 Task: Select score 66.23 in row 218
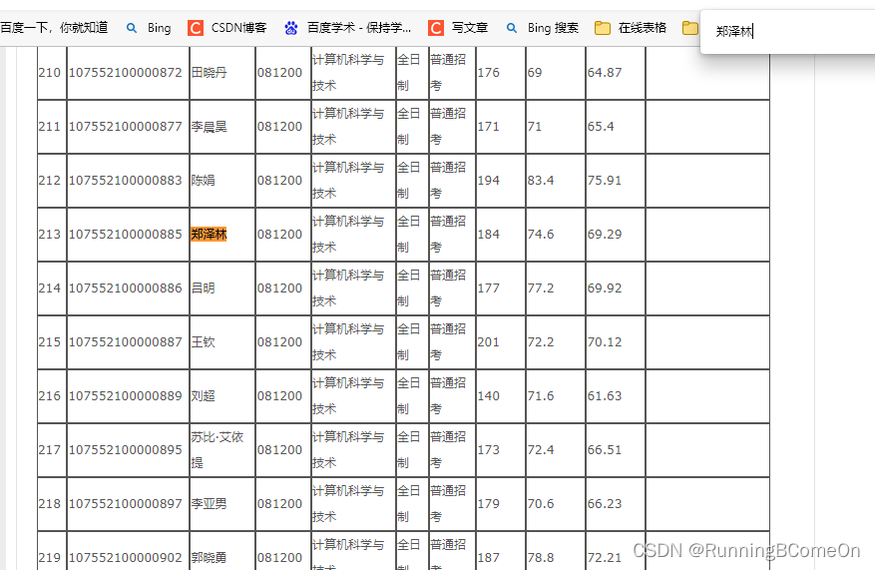[605, 503]
